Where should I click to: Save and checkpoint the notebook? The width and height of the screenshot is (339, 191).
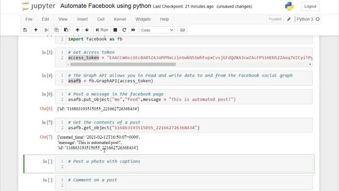25,30
